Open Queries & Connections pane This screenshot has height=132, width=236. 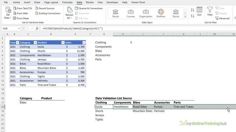89,8
